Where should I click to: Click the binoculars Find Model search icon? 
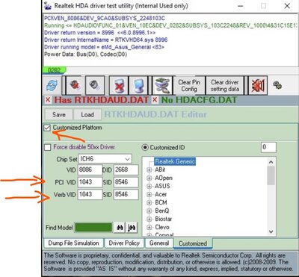coord(120,228)
